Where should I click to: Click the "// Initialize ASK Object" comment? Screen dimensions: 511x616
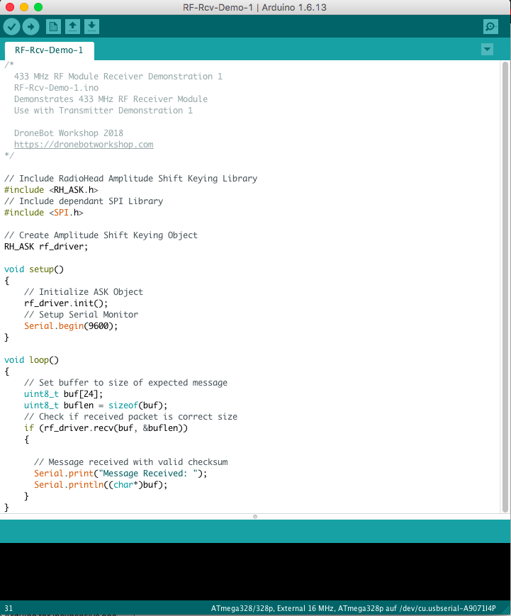click(x=83, y=292)
